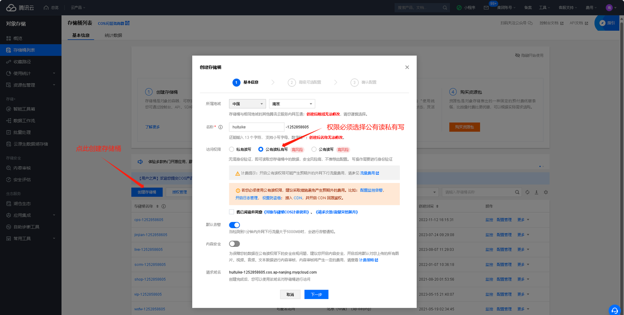The image size is (624, 315).
Task: Close the 创建存储桶 dialog
Action: pyautogui.click(x=407, y=67)
